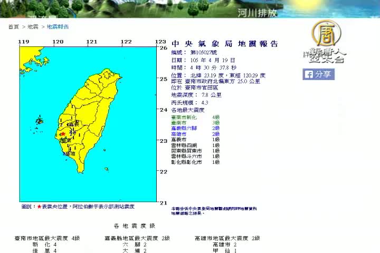Open the 地震報告 breadcrumb link

click(x=58, y=27)
